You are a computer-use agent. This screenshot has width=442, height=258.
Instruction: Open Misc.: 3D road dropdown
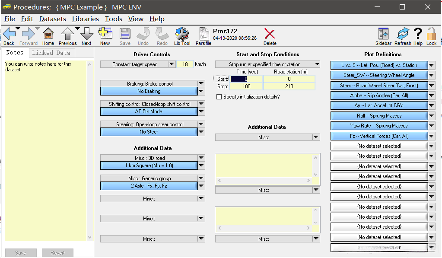[201, 158]
